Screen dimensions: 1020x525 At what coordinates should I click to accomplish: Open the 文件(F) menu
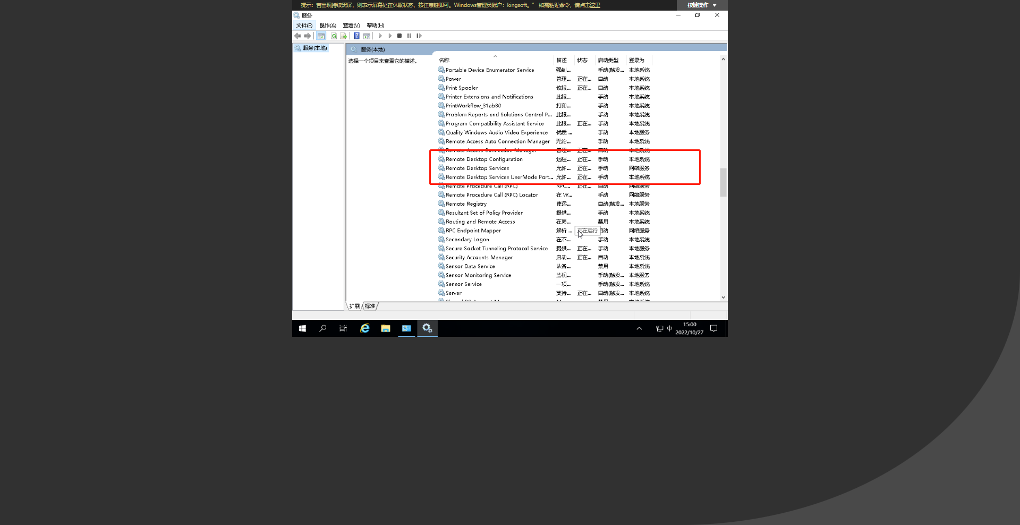(304, 26)
